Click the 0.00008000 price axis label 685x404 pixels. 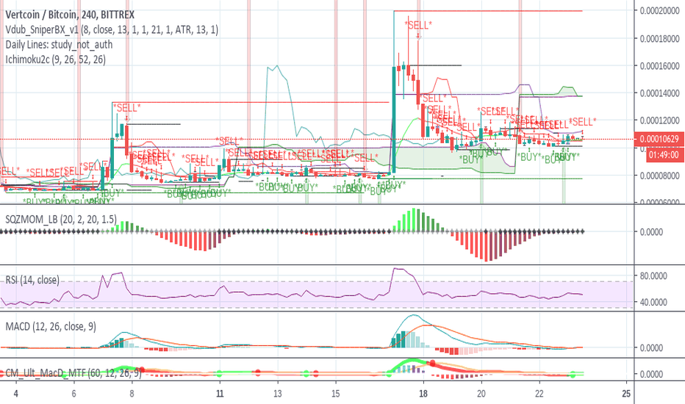[x=660, y=176]
